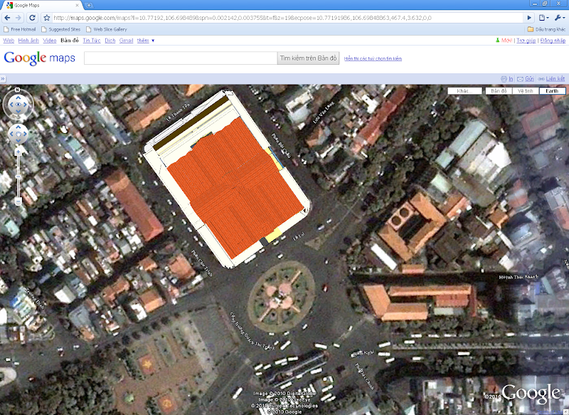This screenshot has height=415, width=569.
Task: Open the Suggested Sites bookmark
Action: [x=60, y=29]
